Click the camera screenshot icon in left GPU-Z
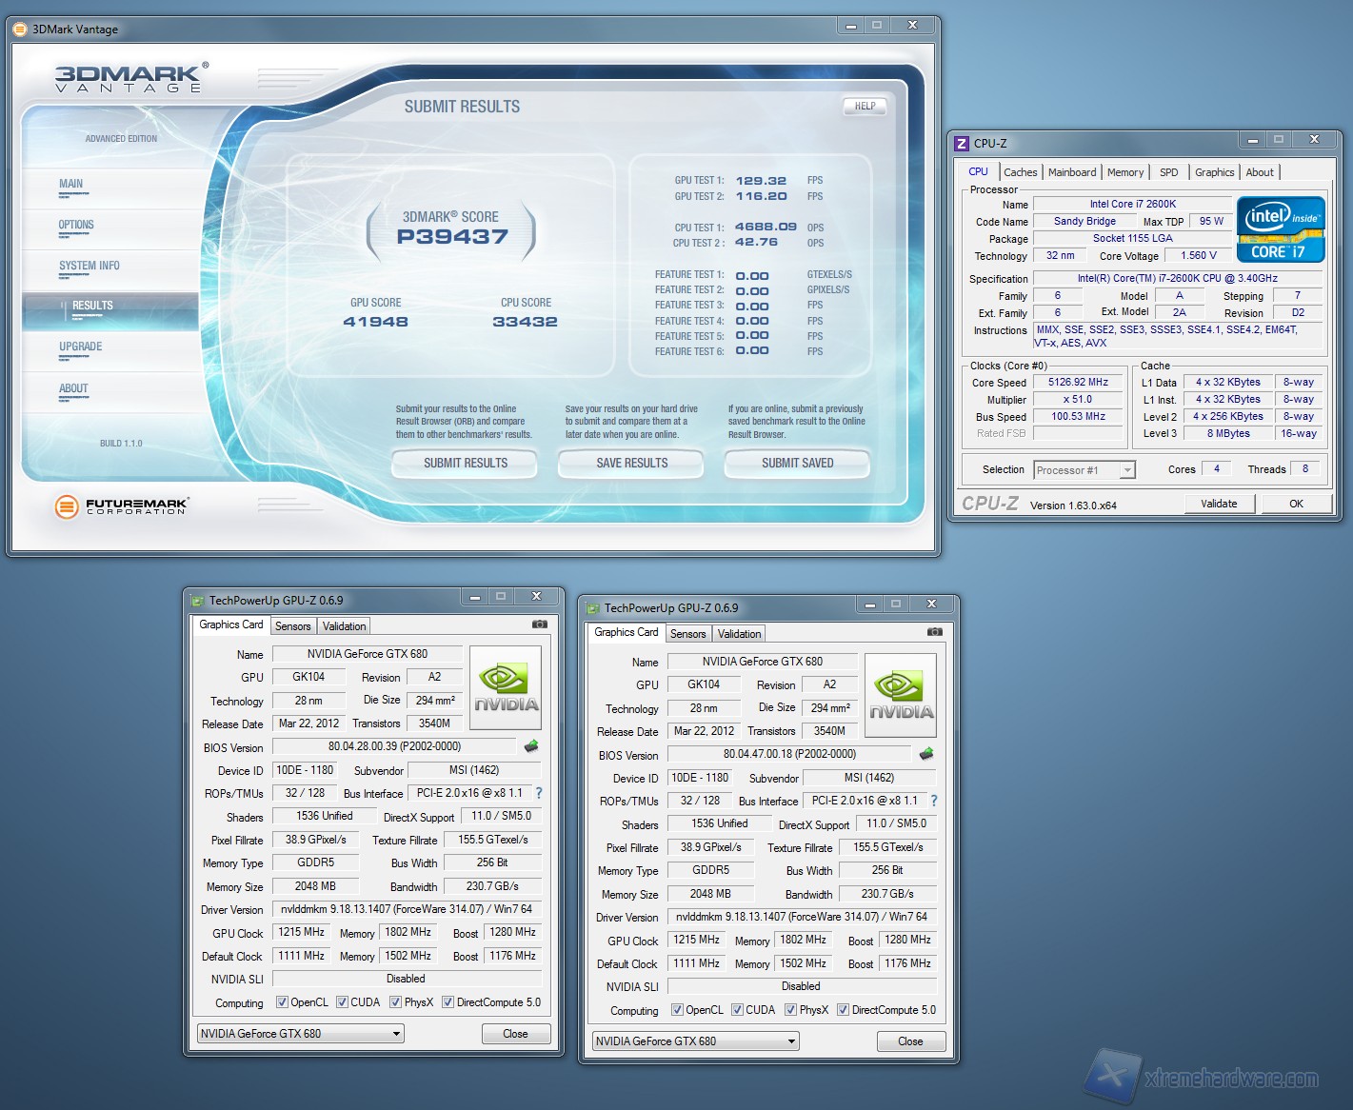 point(540,624)
